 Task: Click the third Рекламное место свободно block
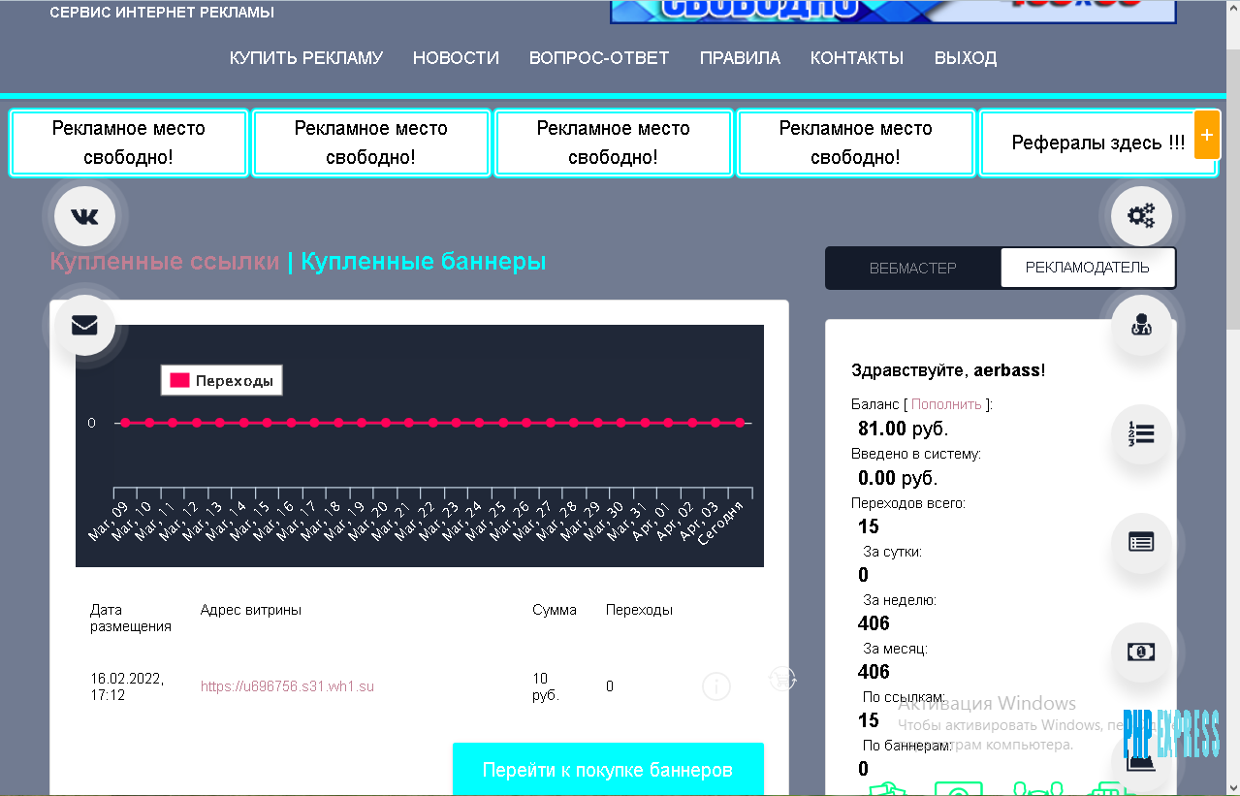pyautogui.click(x=614, y=143)
